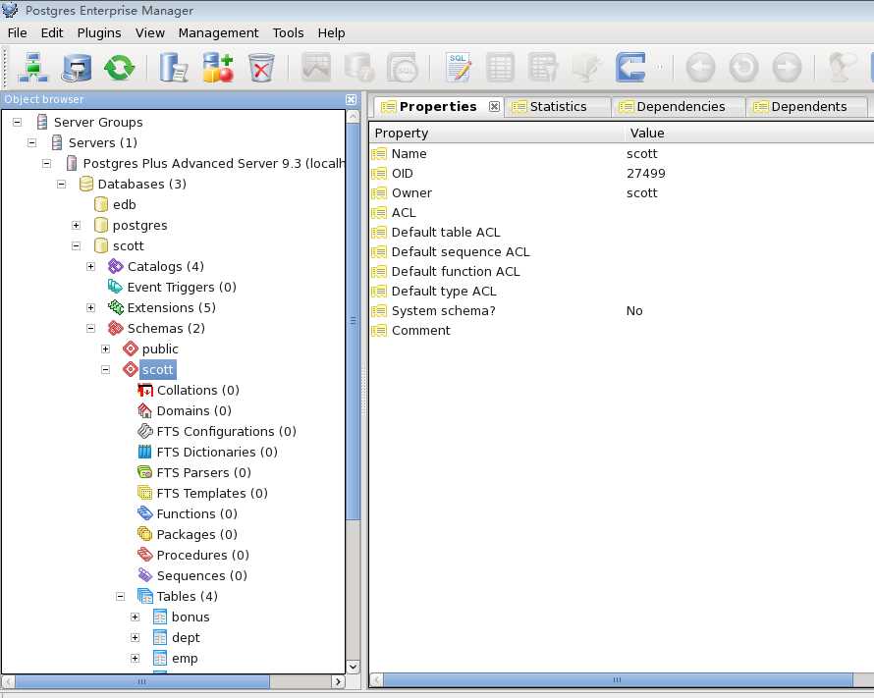
Task: Click the grayed forward arrow toolbar icon
Action: tap(787, 68)
